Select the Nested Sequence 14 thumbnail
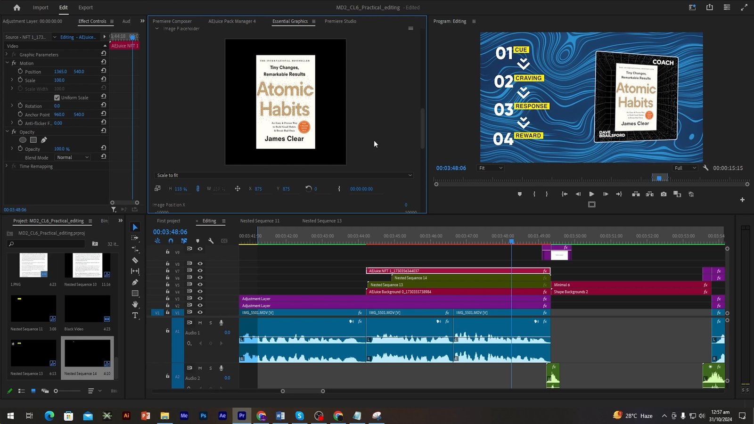This screenshot has width=754, height=424. click(x=87, y=353)
